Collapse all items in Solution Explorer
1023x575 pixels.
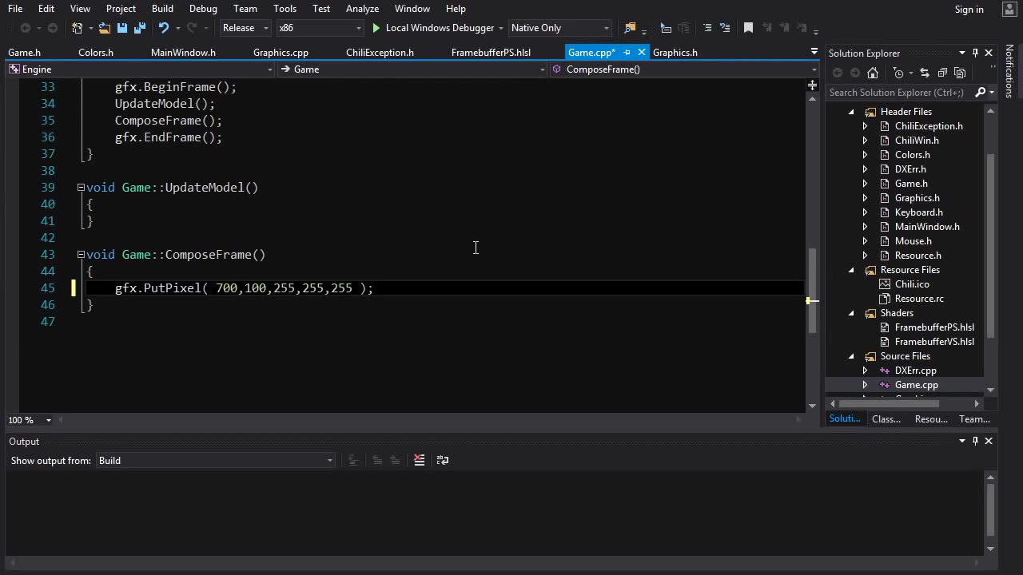click(942, 73)
